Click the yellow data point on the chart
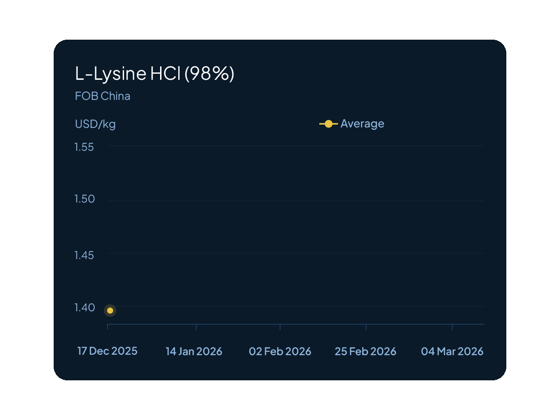 pos(110,310)
